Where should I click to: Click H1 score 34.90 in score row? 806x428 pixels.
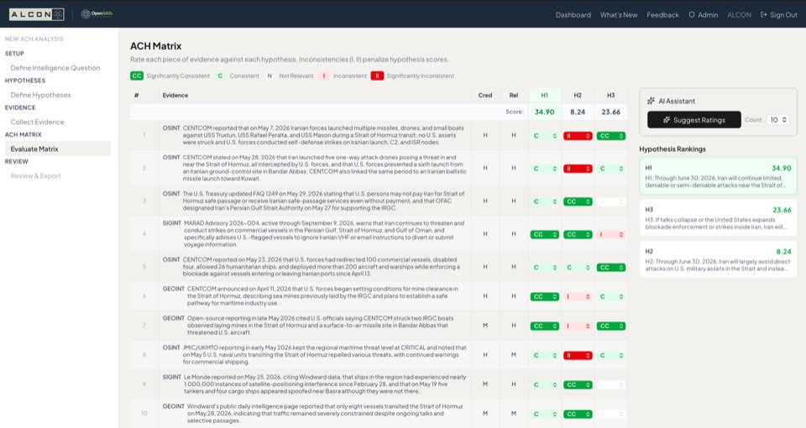coord(544,112)
